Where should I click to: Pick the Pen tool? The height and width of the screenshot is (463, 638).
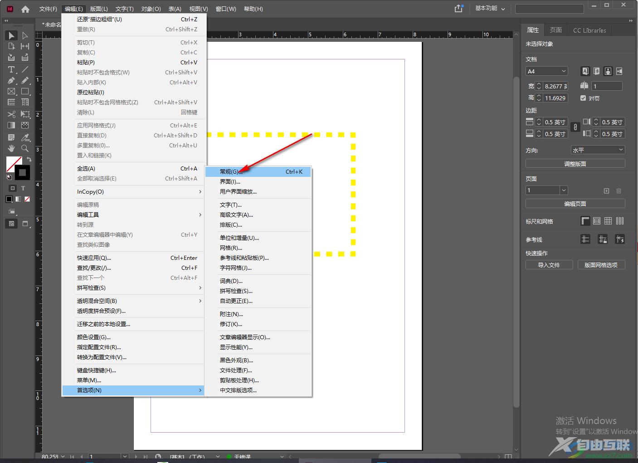click(x=11, y=81)
